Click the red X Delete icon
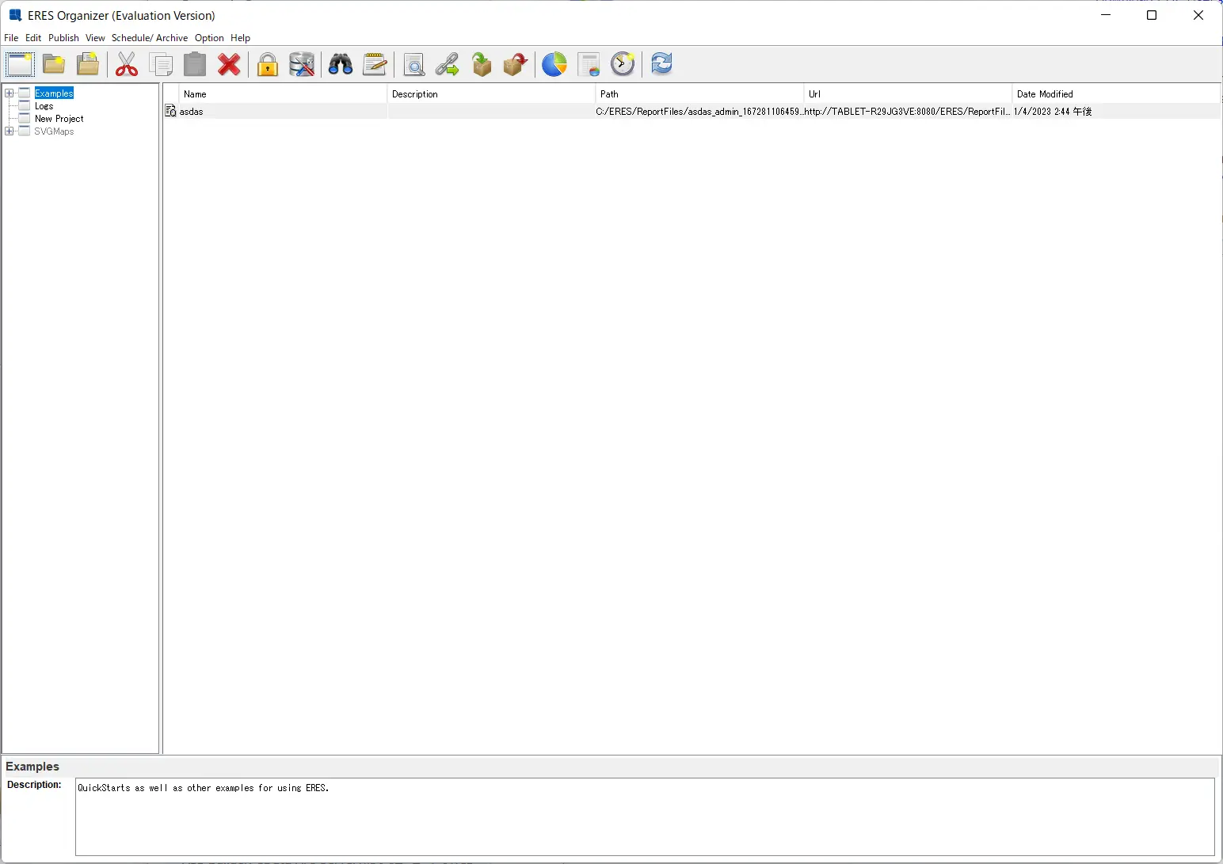The height and width of the screenshot is (864, 1223). (229, 64)
